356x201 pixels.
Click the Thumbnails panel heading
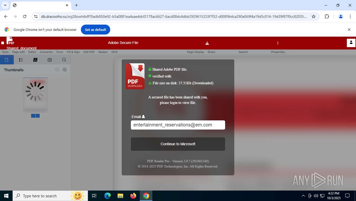point(14,70)
